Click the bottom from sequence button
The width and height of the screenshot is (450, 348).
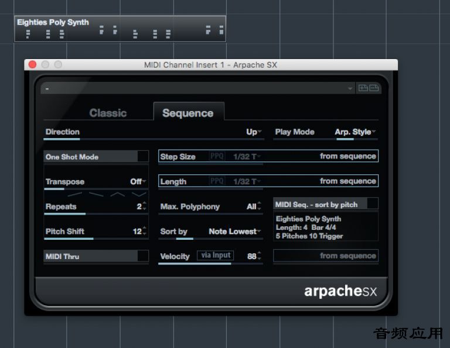click(326, 256)
